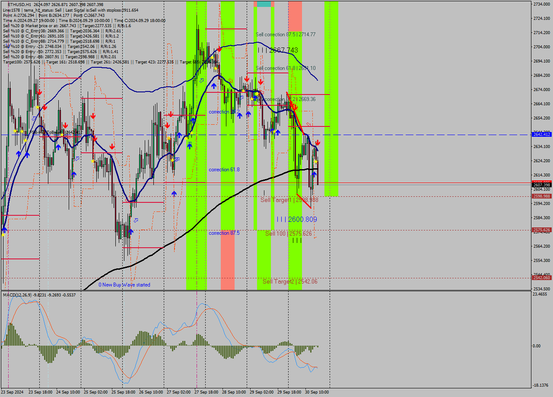Click the '29 Sep 18:00' time label

click(289, 392)
